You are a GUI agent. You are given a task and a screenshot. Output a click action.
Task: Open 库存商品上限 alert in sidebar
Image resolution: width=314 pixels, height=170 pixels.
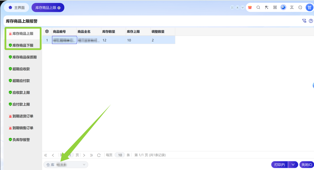pyautogui.click(x=23, y=34)
